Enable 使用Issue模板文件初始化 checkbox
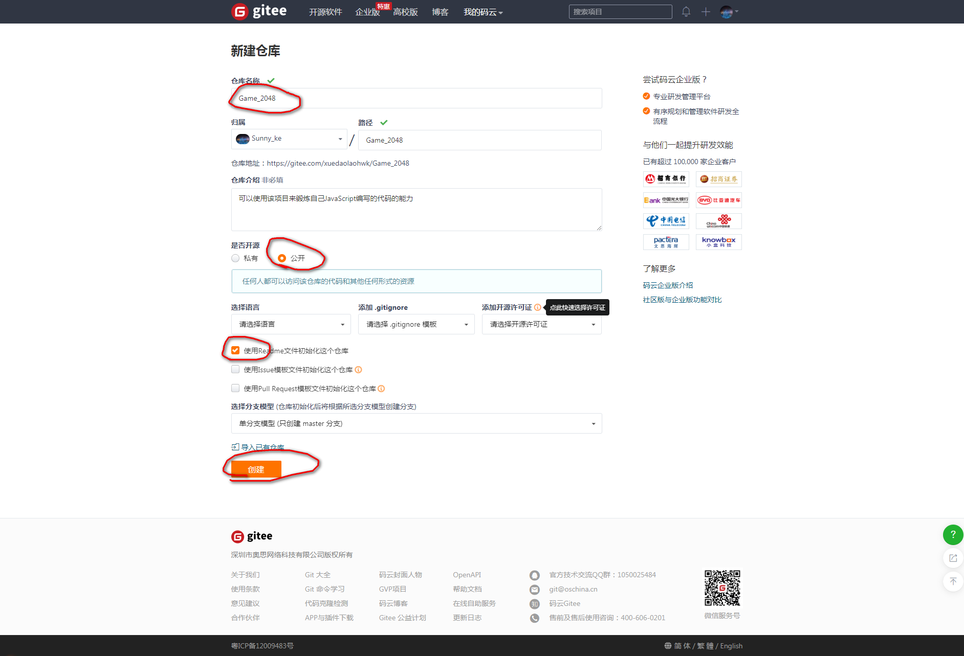The height and width of the screenshot is (656, 964). tap(235, 369)
